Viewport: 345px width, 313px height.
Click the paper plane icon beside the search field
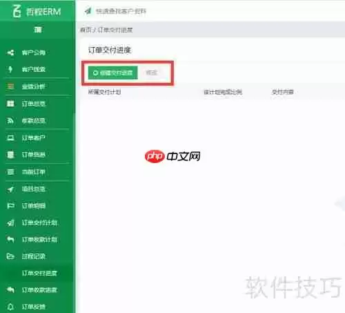click(88, 11)
